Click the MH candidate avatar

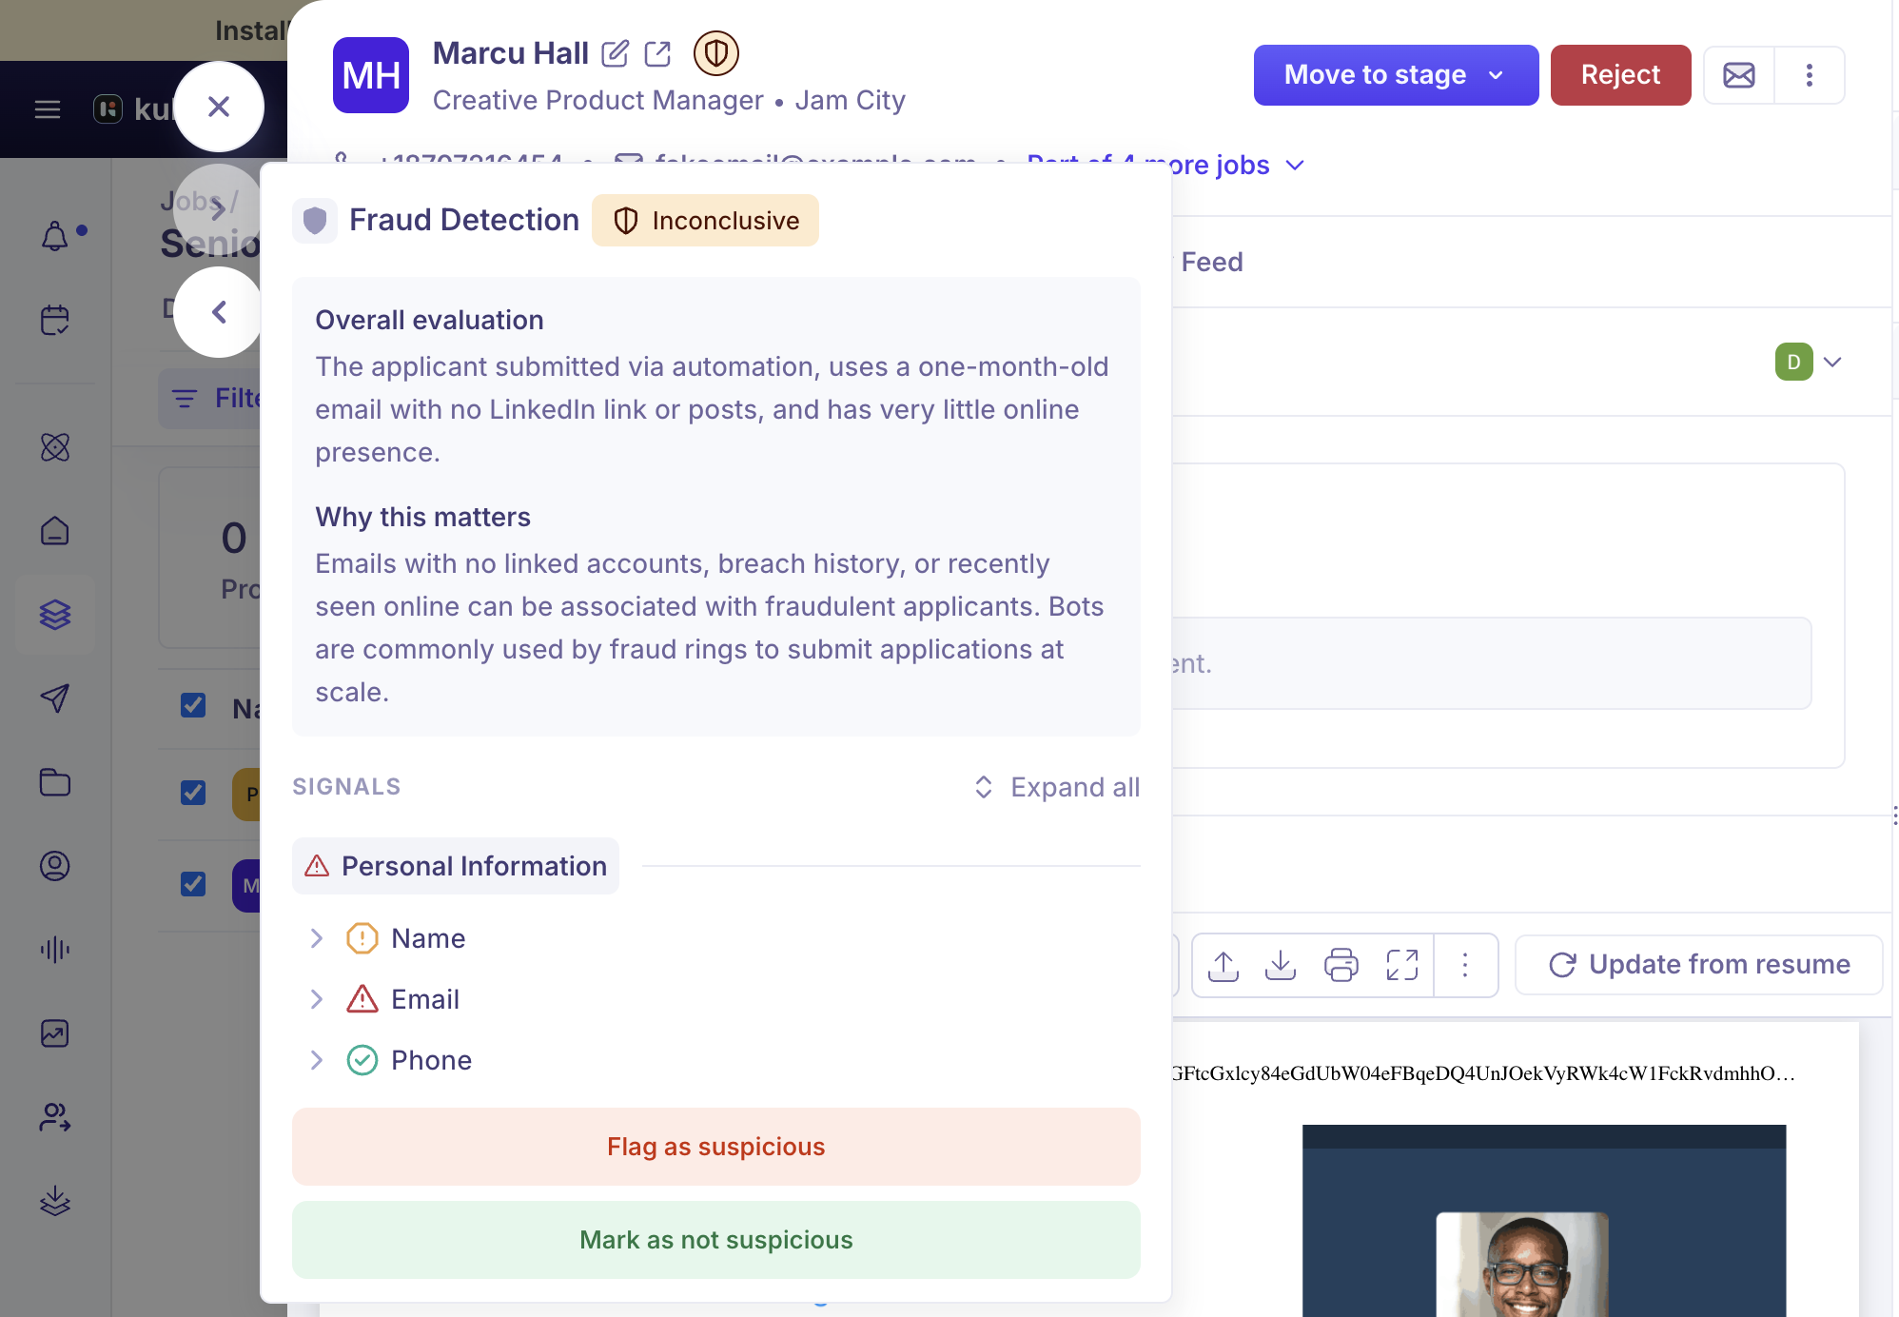371,75
